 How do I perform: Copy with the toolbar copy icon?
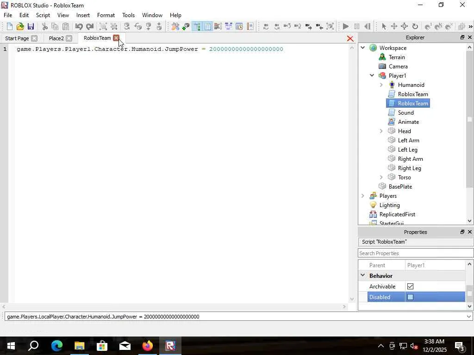tap(55, 26)
